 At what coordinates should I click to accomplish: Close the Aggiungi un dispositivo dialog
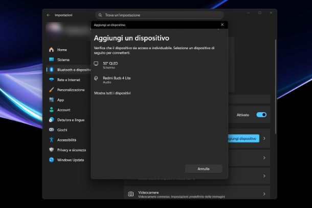click(x=222, y=25)
